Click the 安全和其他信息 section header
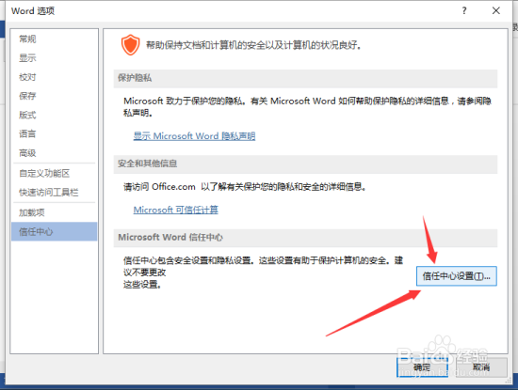Viewport: 518px width, 390px height. tap(305, 164)
